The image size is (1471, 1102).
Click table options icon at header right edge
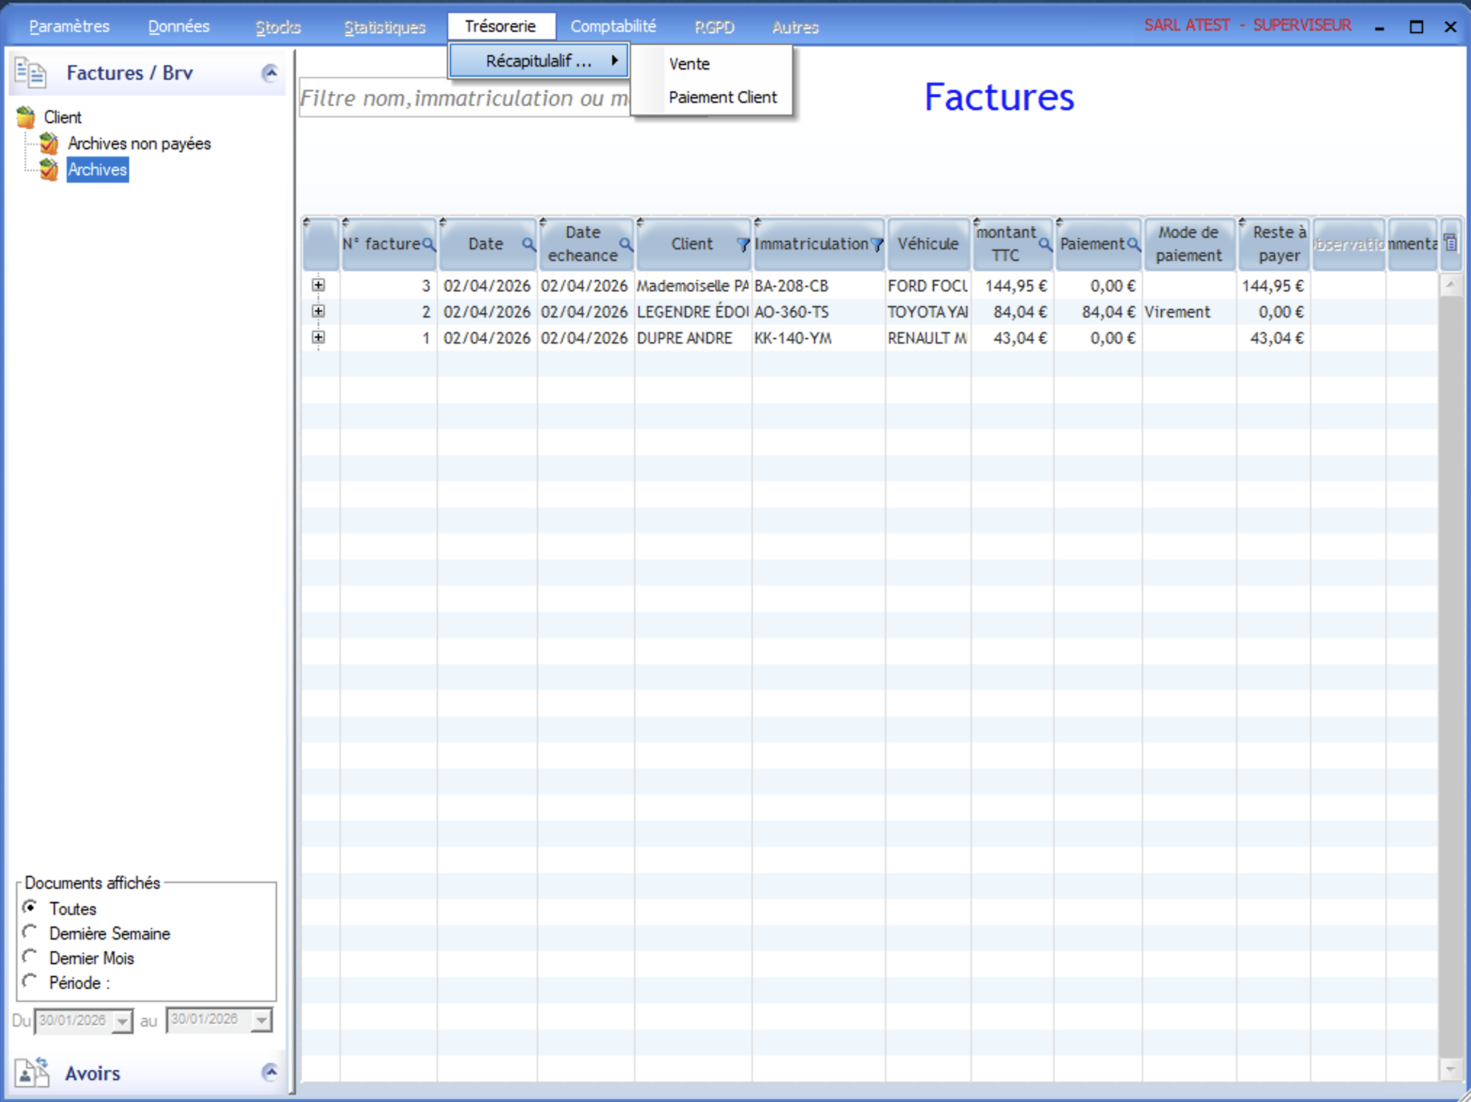pyautogui.click(x=1450, y=244)
